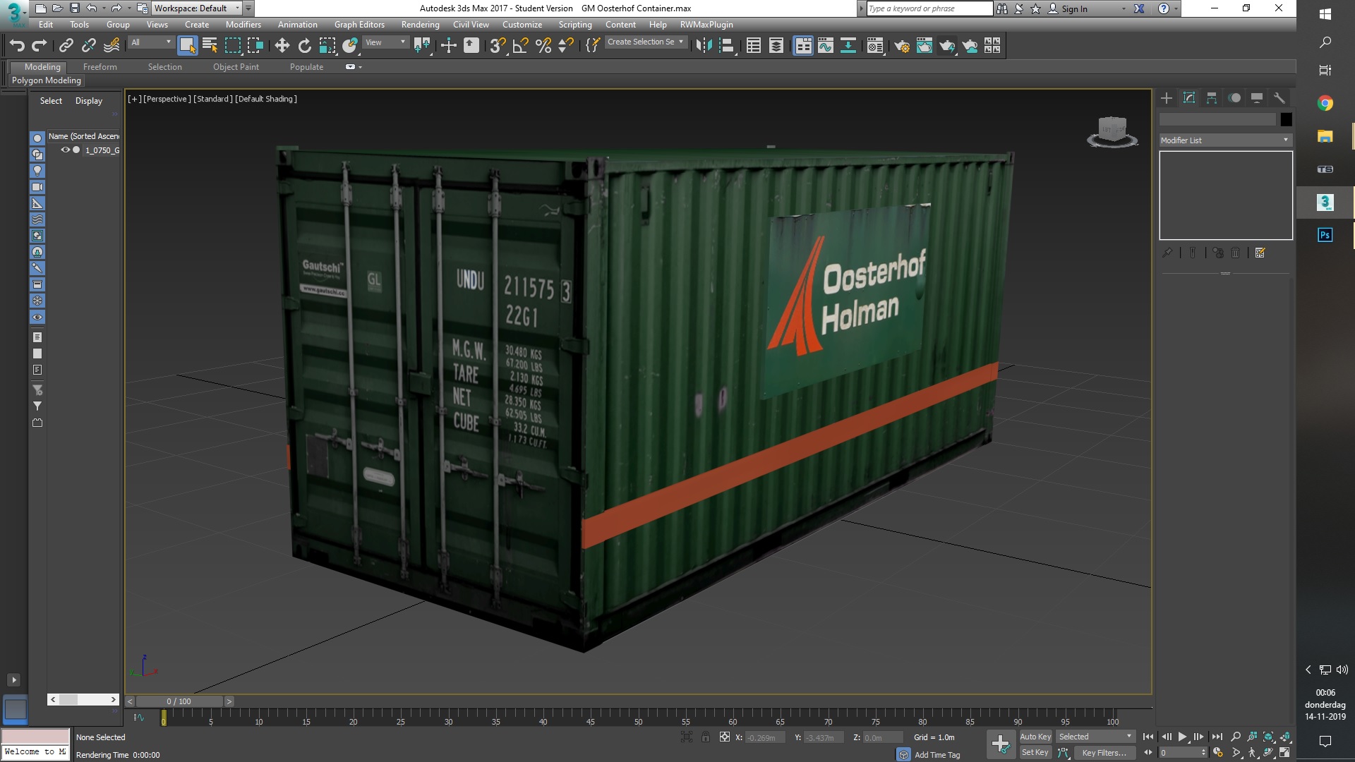Open the View reference coordinate dropdown
The width and height of the screenshot is (1355, 762).
click(385, 42)
